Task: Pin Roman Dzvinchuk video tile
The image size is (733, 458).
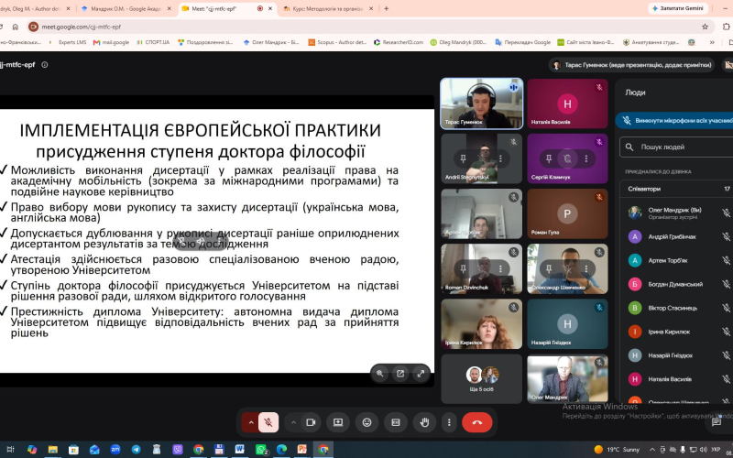Action: click(x=463, y=268)
